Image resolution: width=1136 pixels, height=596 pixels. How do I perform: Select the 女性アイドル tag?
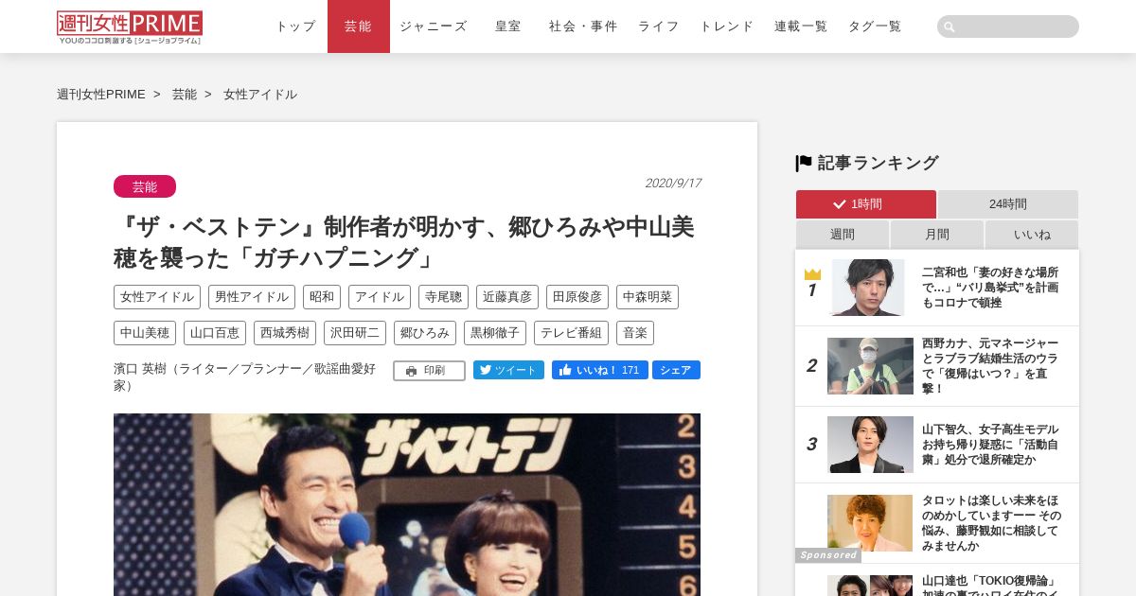(157, 297)
